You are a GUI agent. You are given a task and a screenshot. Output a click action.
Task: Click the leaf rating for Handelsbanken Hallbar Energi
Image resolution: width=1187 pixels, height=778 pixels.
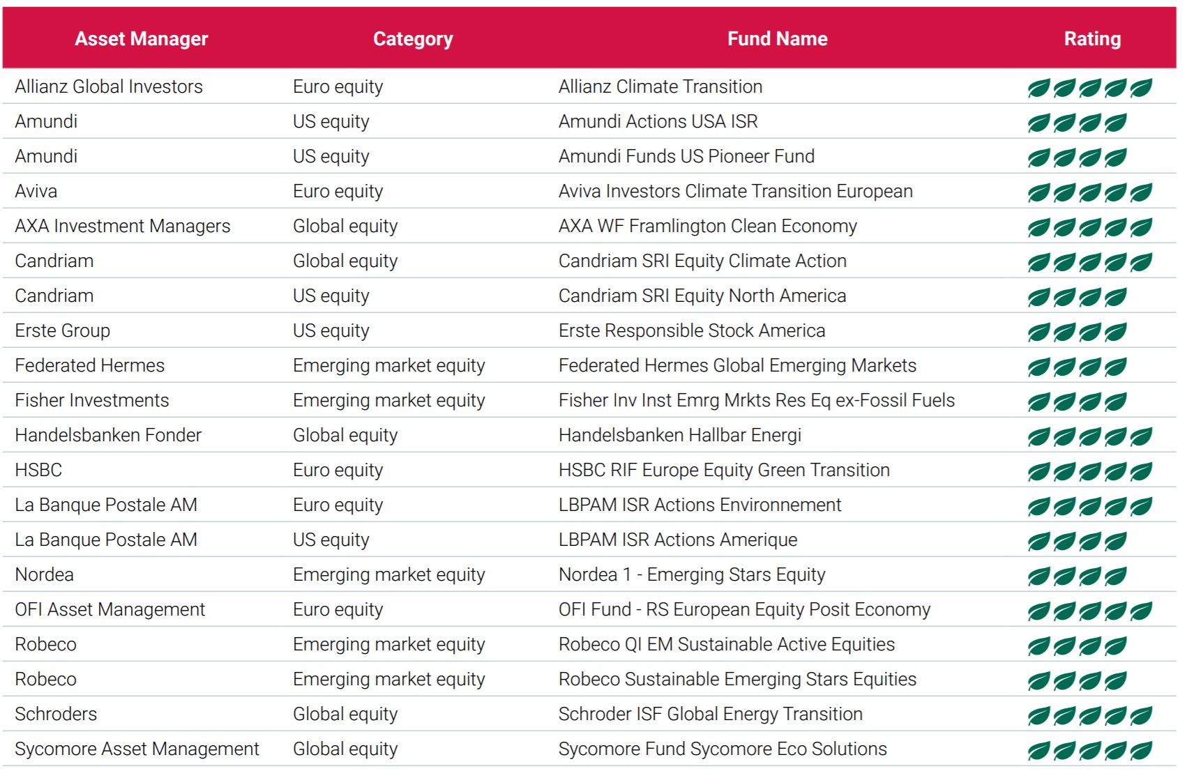click(1089, 436)
